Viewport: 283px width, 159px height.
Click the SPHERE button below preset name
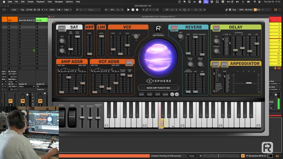point(165,95)
